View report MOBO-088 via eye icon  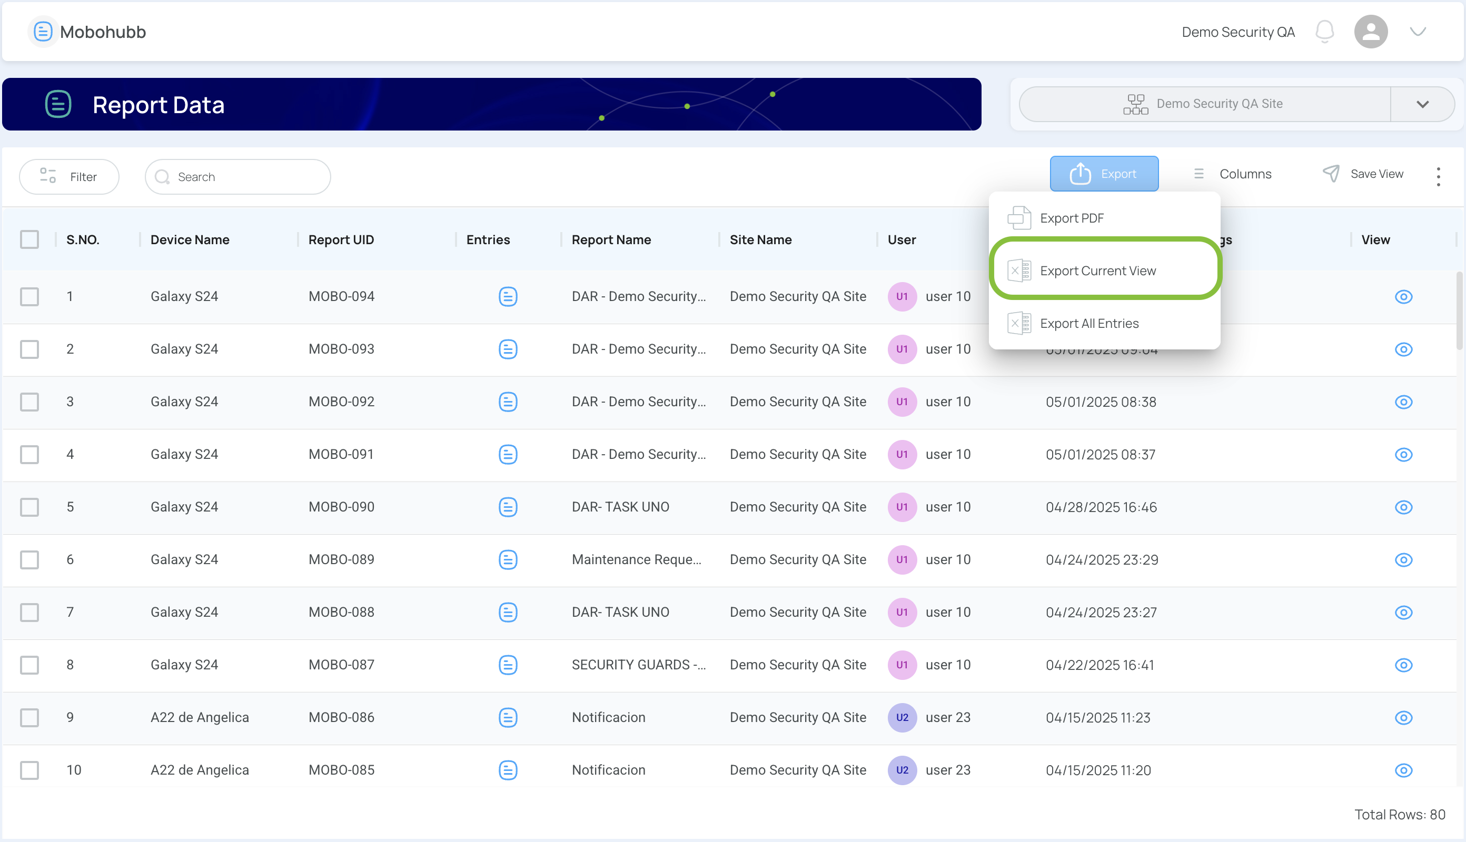point(1403,613)
